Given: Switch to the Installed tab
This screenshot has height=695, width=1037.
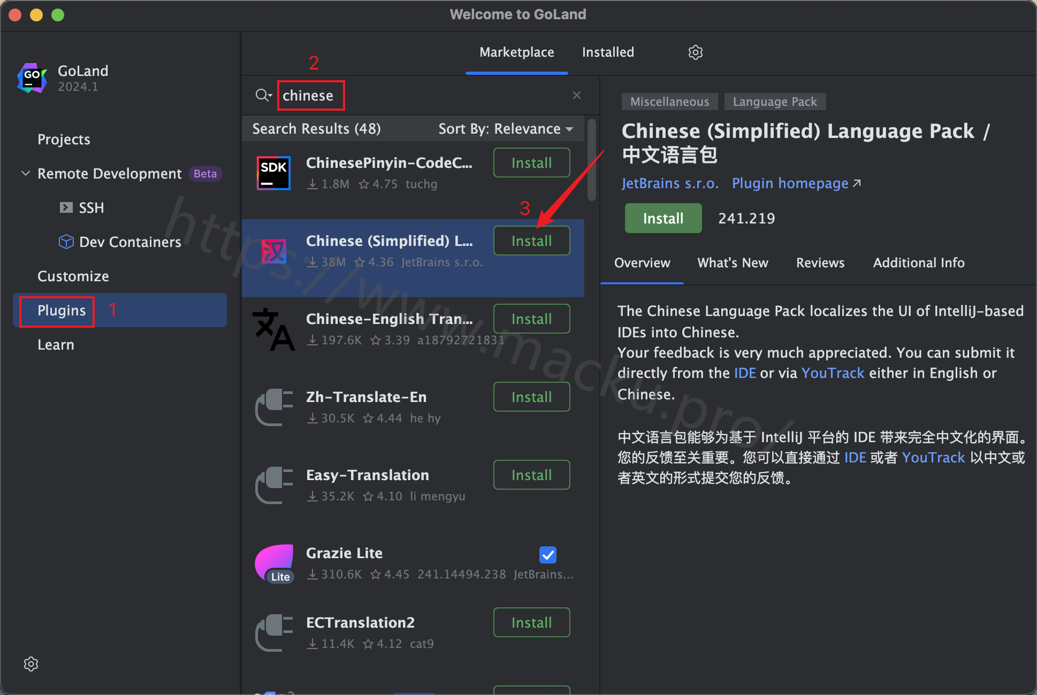Looking at the screenshot, I should 608,52.
